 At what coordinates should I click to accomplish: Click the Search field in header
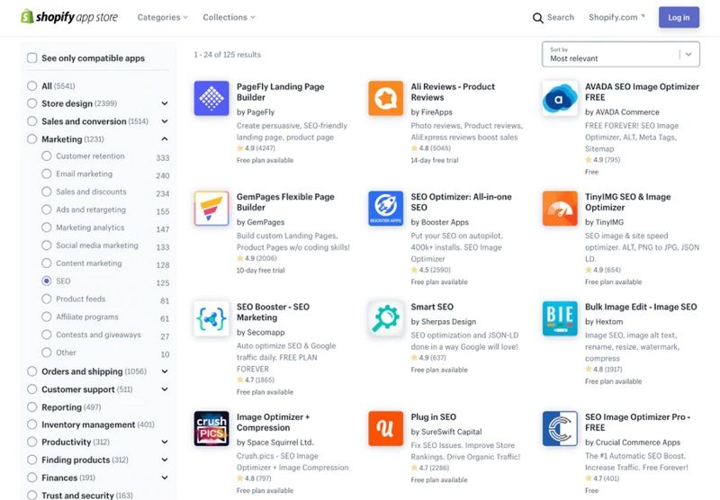pyautogui.click(x=553, y=17)
